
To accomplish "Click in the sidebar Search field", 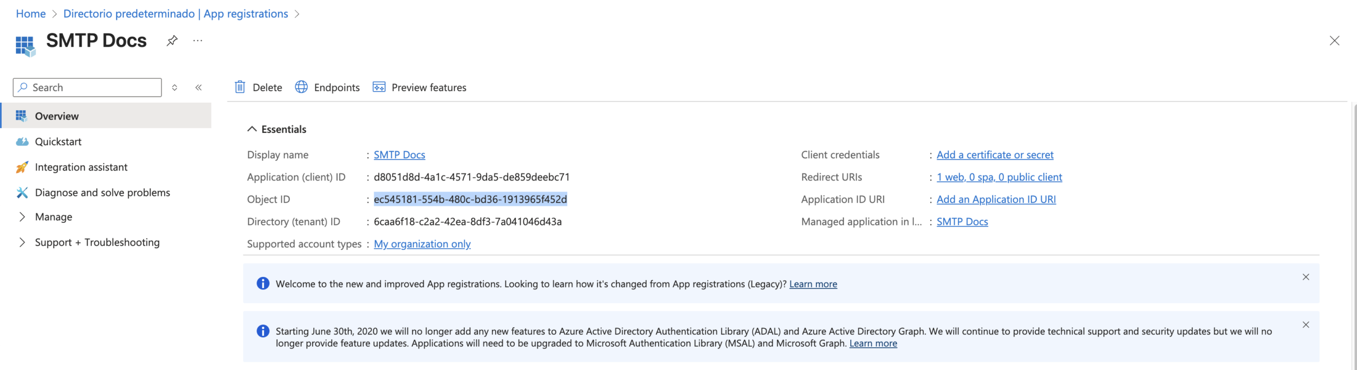I will pyautogui.click(x=93, y=87).
